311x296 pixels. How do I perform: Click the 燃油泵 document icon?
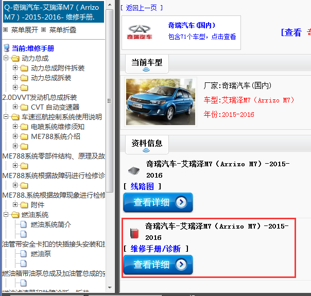click(23, 254)
